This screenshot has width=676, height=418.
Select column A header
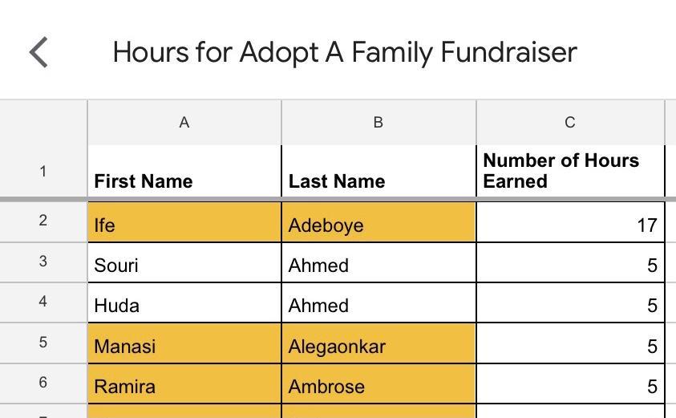tap(184, 123)
